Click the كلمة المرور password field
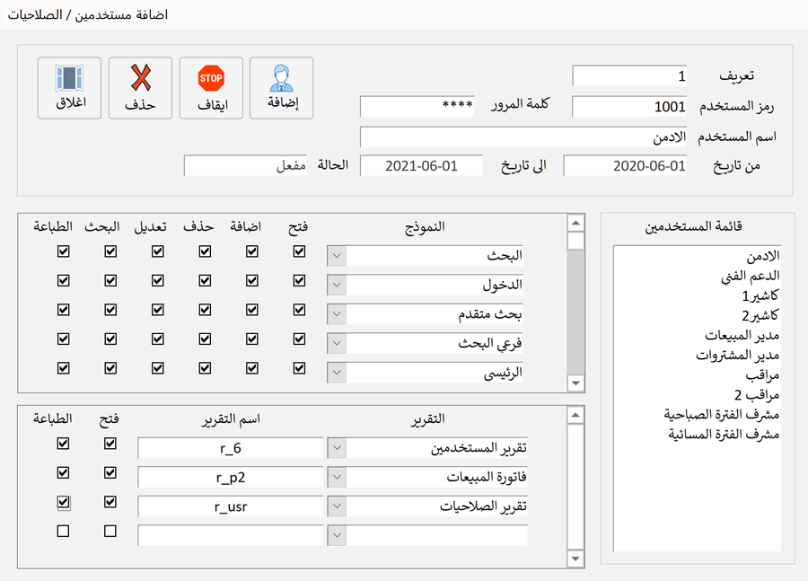 pyautogui.click(x=417, y=106)
